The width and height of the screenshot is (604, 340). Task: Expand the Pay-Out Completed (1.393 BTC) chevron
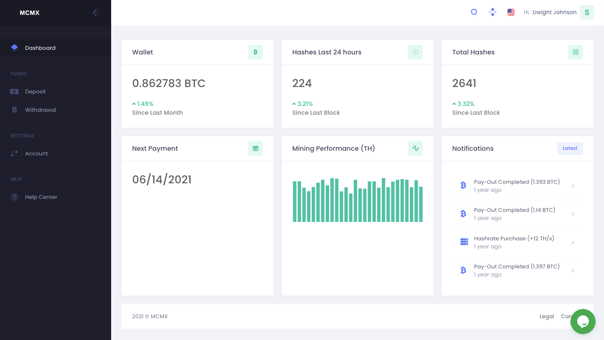coord(573,186)
